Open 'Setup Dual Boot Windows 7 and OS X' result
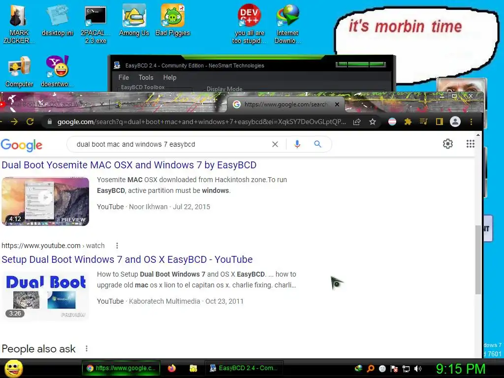Viewport: 504px width, 378px height. 127,259
